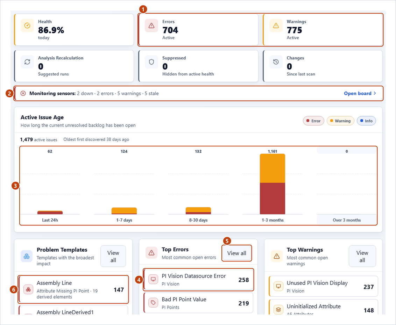Click the 1,161 bar count label
This screenshot has width=396, height=325.
click(273, 151)
